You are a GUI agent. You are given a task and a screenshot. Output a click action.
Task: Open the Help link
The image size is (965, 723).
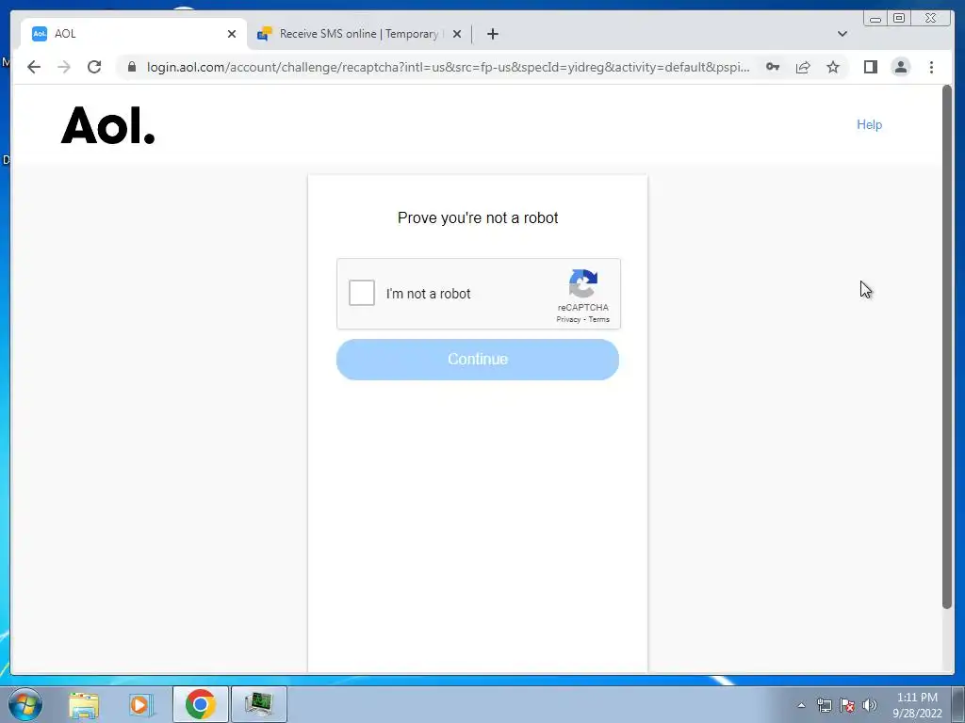pos(869,125)
